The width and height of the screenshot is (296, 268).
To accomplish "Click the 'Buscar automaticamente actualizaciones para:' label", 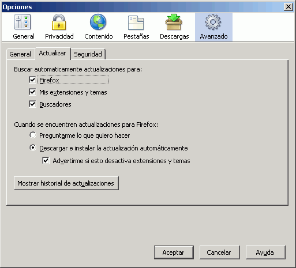I will [x=78, y=69].
